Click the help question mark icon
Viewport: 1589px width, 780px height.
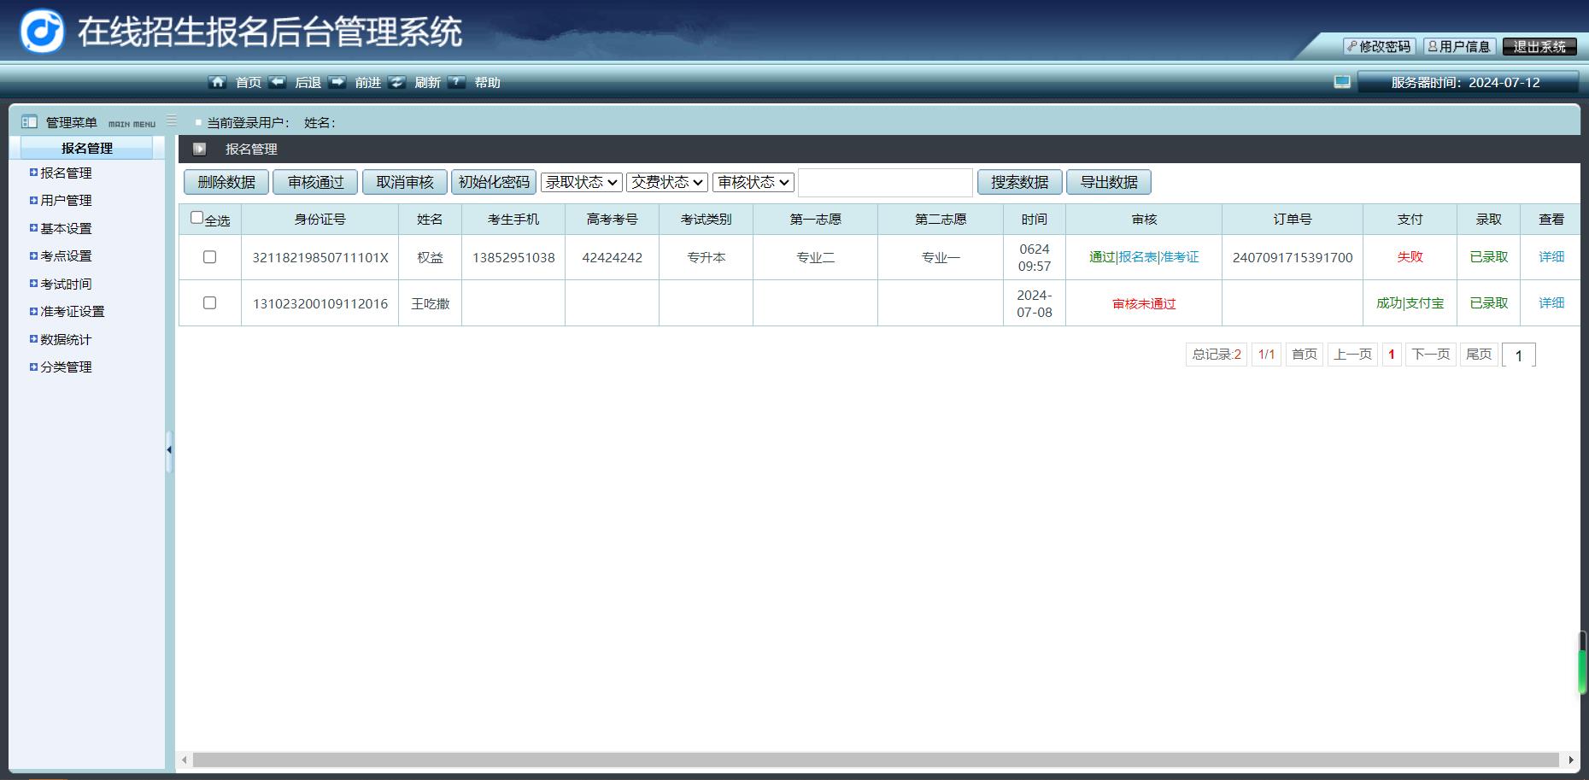point(457,82)
